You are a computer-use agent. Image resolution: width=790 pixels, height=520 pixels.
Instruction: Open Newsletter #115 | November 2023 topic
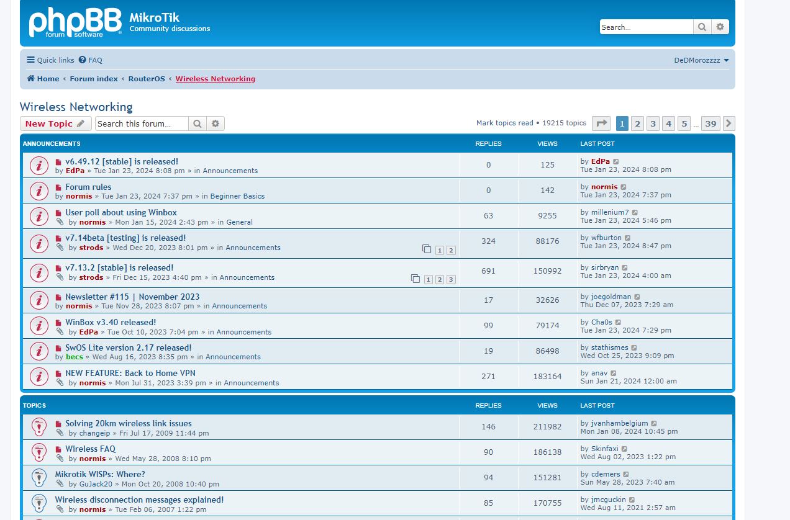point(132,297)
